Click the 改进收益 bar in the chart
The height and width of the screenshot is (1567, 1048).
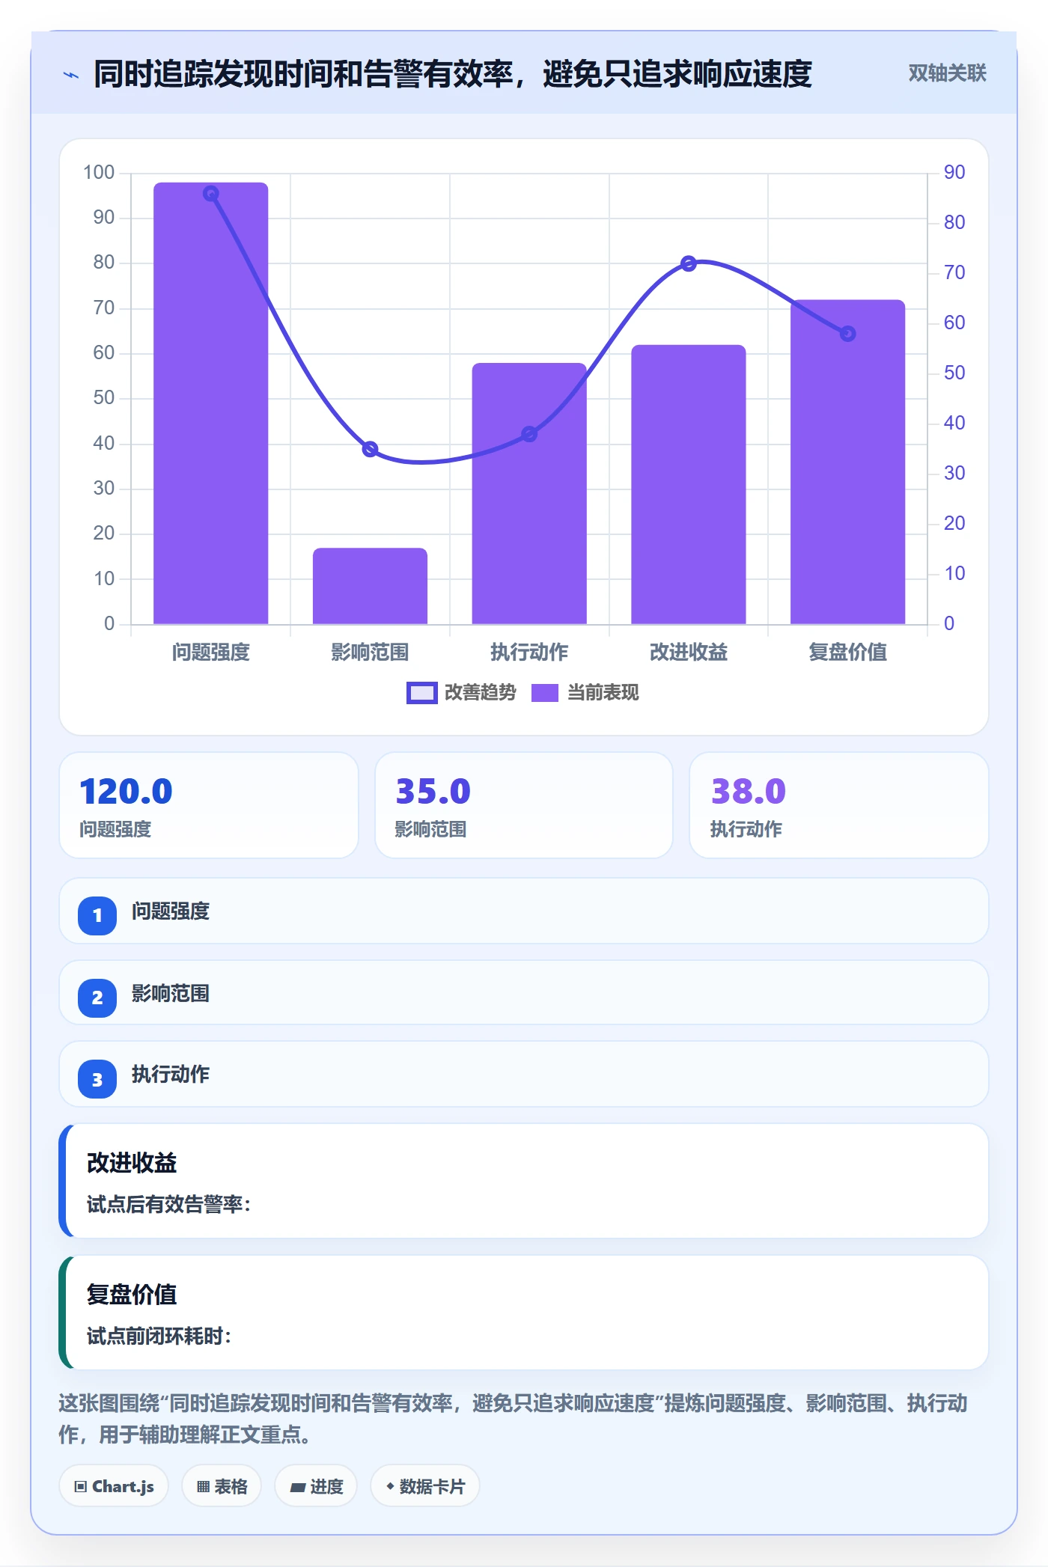click(689, 485)
